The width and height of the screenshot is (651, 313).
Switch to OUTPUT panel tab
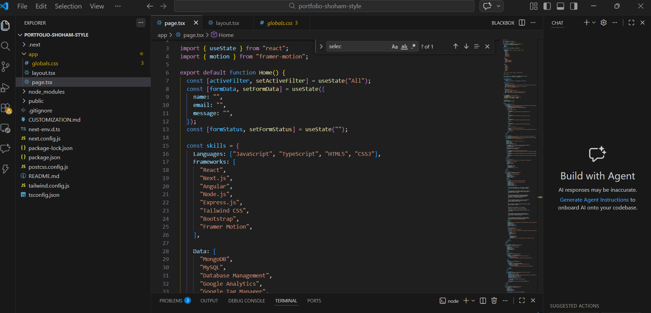point(209,301)
